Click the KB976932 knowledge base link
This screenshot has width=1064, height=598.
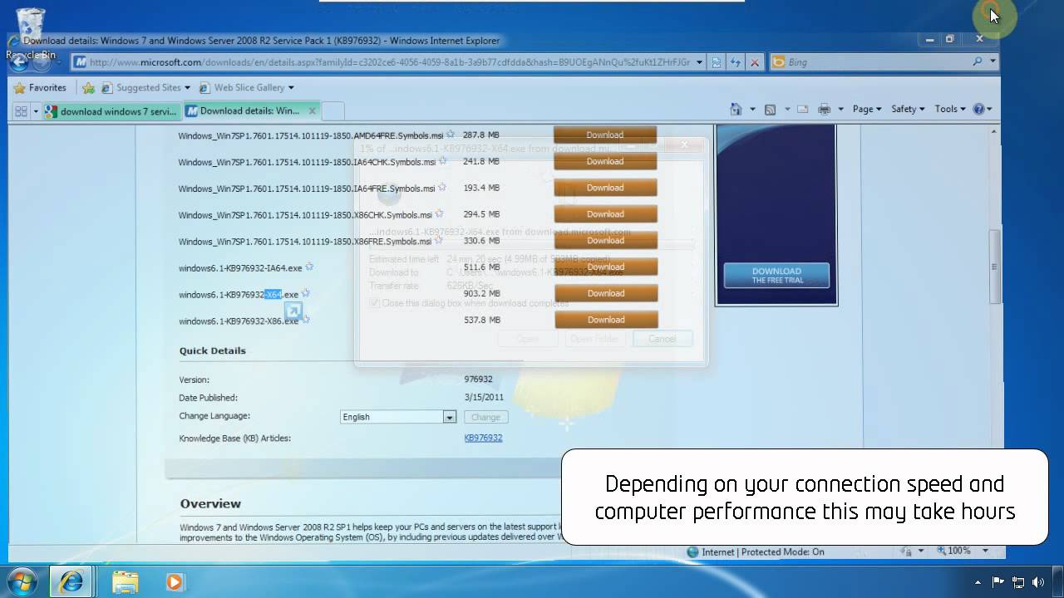pyautogui.click(x=483, y=438)
